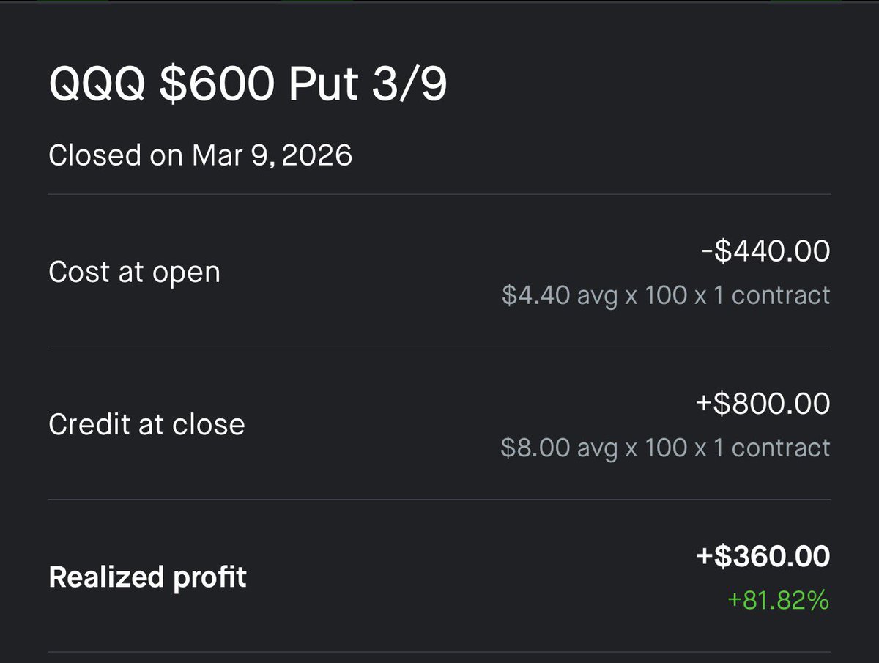Tap the Closed on Mar 9, 2026 line
The height and width of the screenshot is (663, 879).
pyautogui.click(x=200, y=155)
